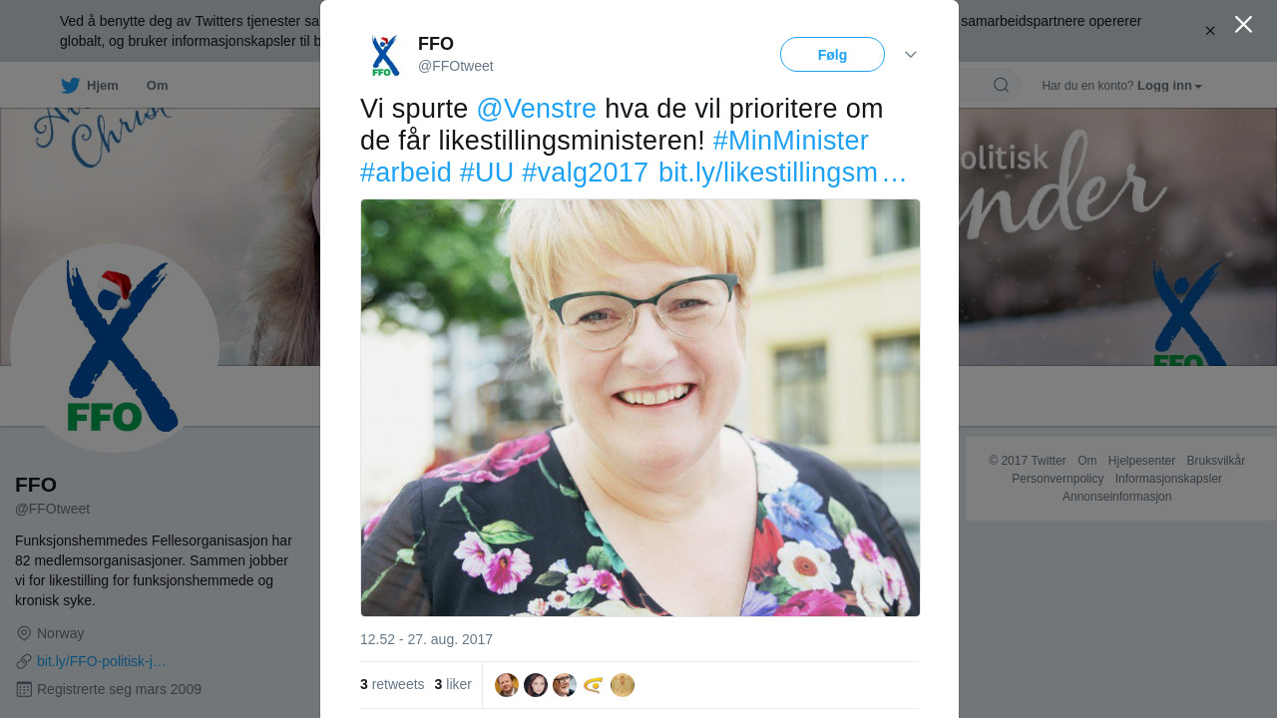Viewport: 1277px width, 718px height.
Task: Click the search magnifier icon
Action: click(x=1001, y=85)
